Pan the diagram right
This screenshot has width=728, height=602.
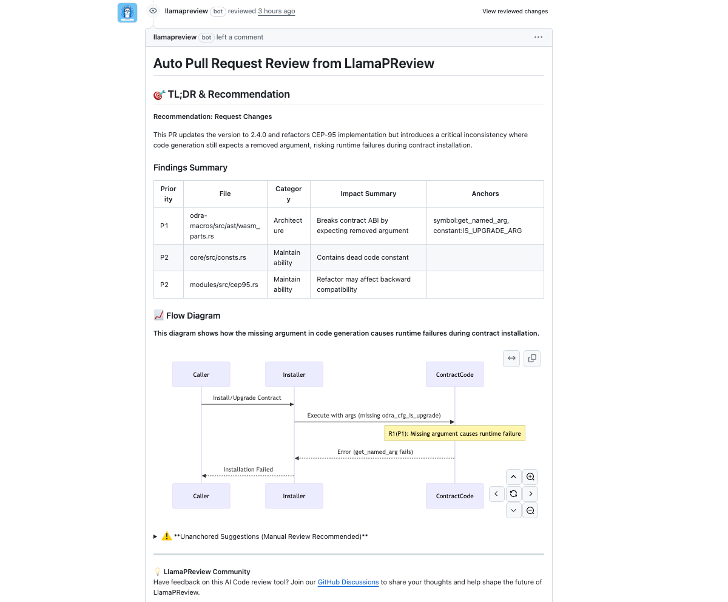(530, 494)
